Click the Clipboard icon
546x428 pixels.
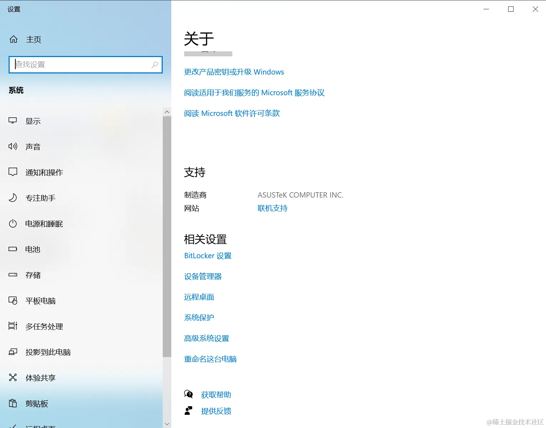pyautogui.click(x=13, y=403)
